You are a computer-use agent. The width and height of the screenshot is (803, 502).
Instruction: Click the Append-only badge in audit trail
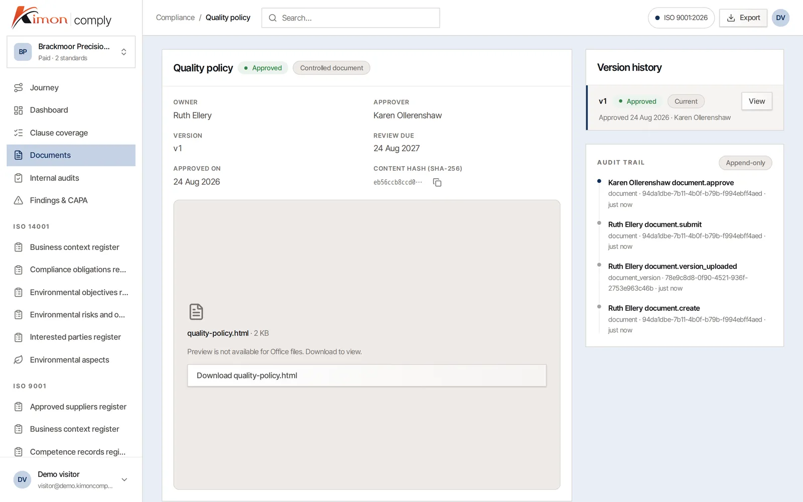click(745, 163)
